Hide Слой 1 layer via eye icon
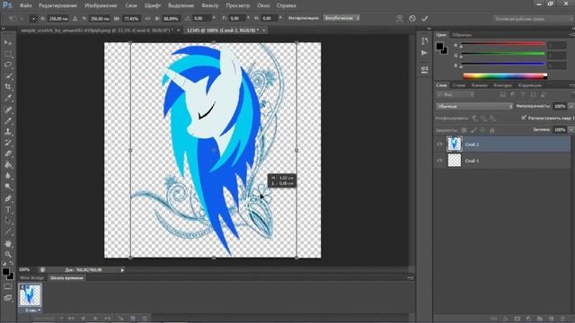575x323 pixels. coord(439,161)
